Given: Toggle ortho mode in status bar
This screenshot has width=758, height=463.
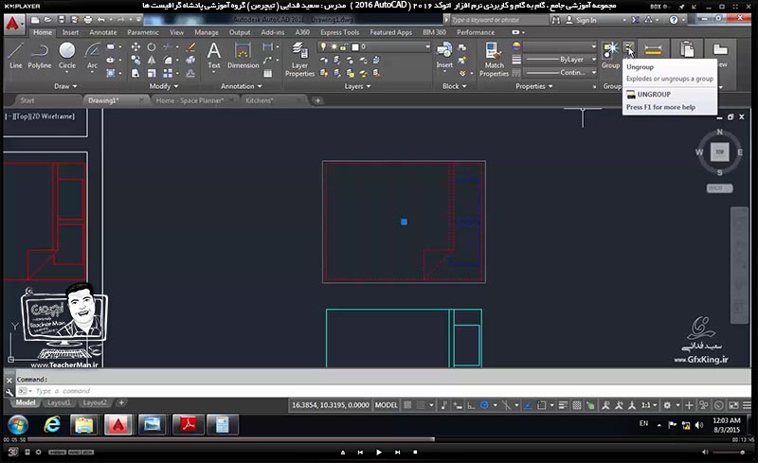Looking at the screenshot, I should pyautogui.click(x=471, y=405).
